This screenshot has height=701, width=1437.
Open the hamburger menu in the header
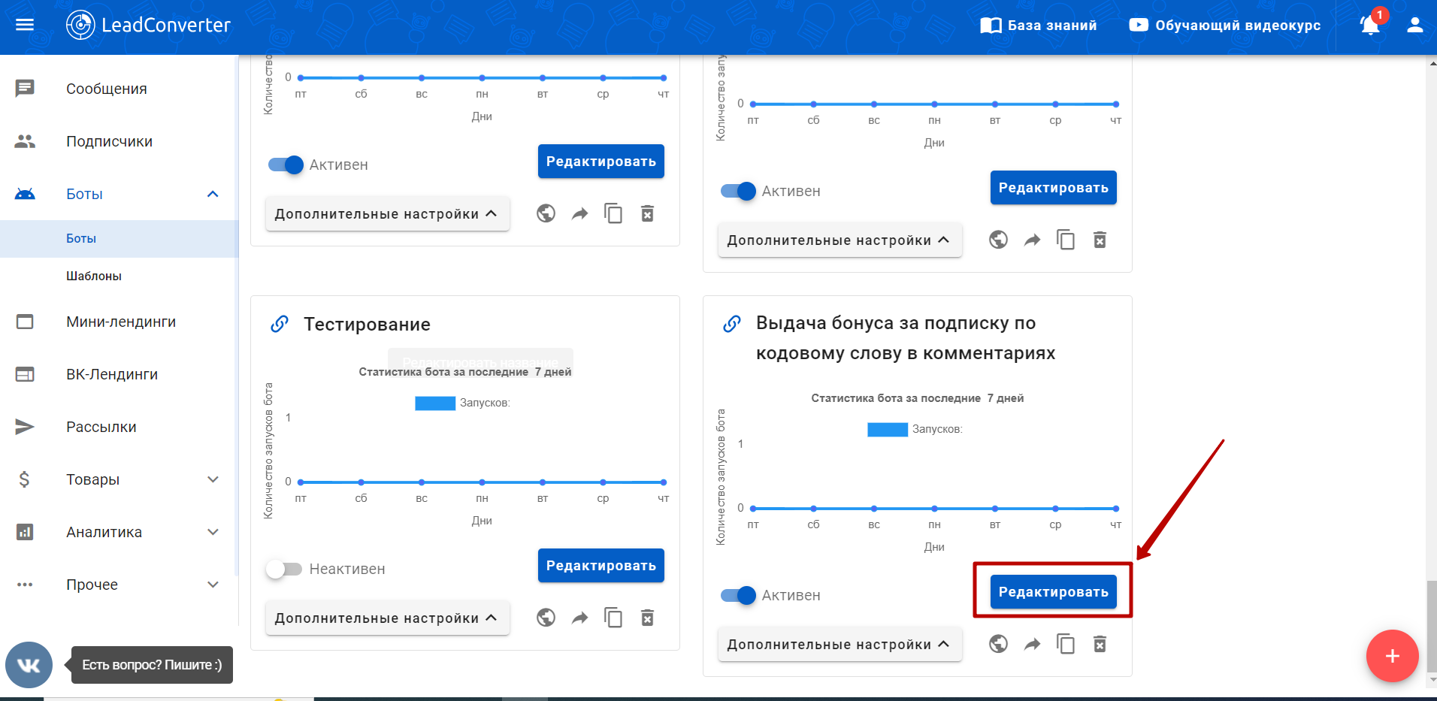[25, 25]
